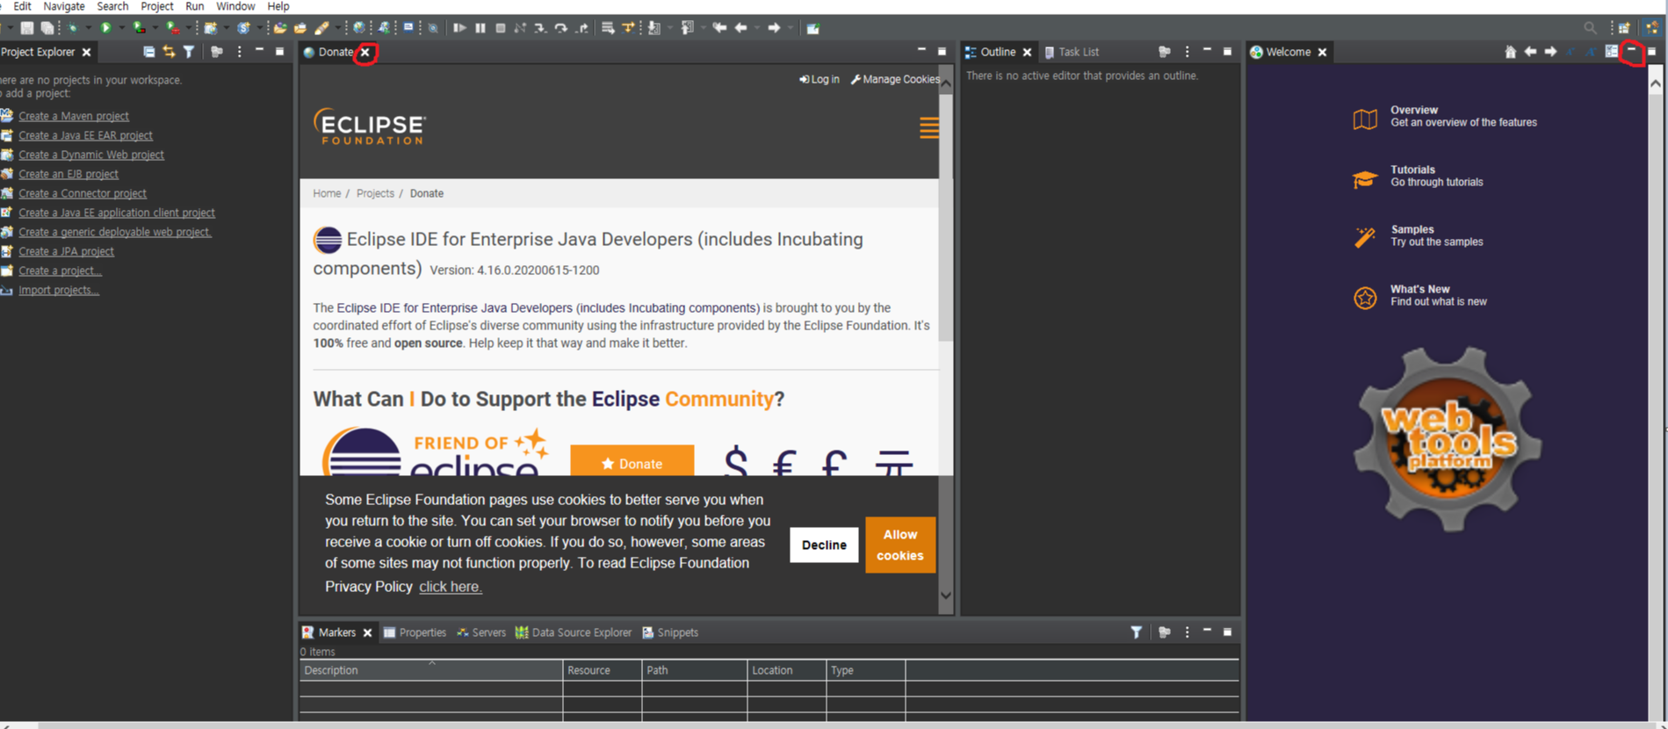Click the Allow cookies button
The width and height of the screenshot is (1668, 729).
(900, 545)
